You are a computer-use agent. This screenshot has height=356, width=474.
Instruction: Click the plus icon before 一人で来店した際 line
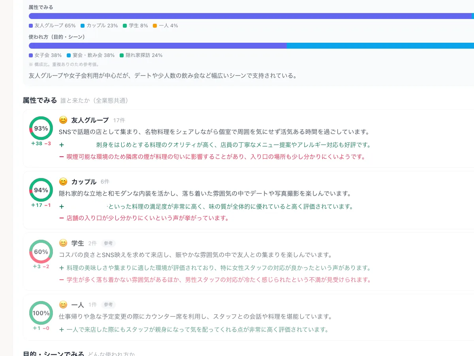pos(62,329)
